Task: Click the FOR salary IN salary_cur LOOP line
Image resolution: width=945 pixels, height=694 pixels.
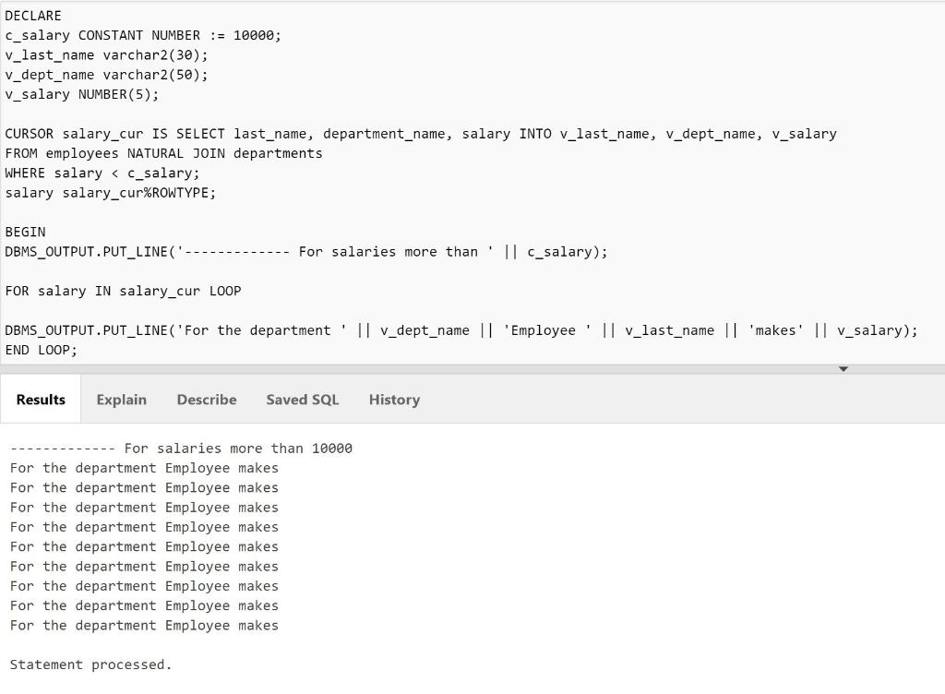Action: tap(123, 291)
